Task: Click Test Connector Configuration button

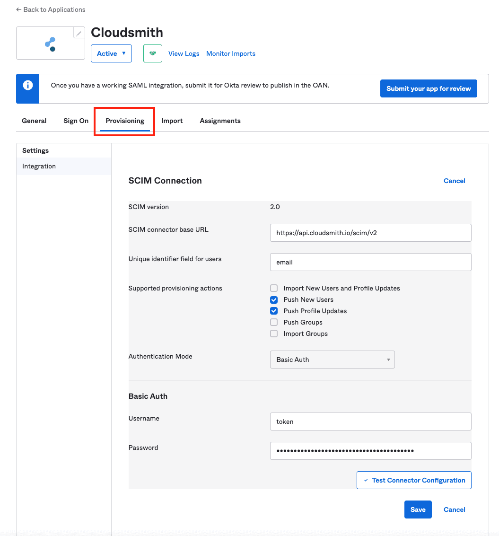Action: pos(414,480)
